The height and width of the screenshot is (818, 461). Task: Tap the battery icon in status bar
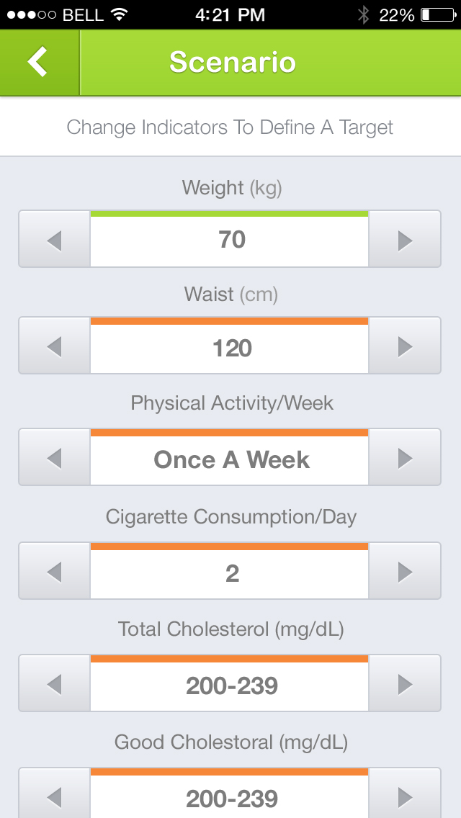coord(435,14)
